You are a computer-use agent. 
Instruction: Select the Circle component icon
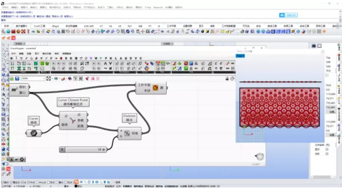point(155,87)
